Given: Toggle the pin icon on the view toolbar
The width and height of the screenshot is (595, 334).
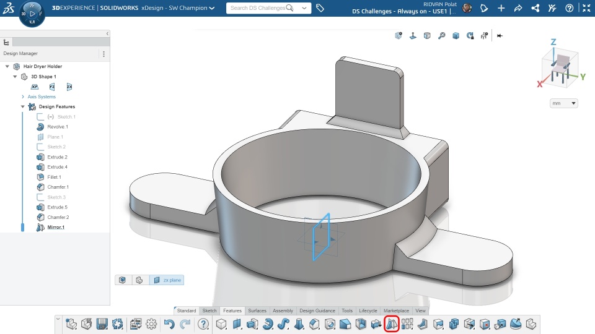Looking at the screenshot, I should click(x=500, y=36).
